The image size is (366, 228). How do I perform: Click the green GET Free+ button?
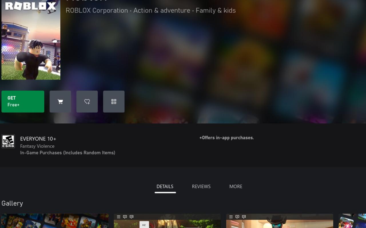[x=23, y=101]
